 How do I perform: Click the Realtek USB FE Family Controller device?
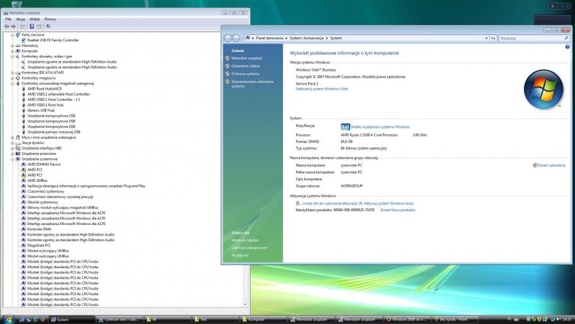coord(53,40)
